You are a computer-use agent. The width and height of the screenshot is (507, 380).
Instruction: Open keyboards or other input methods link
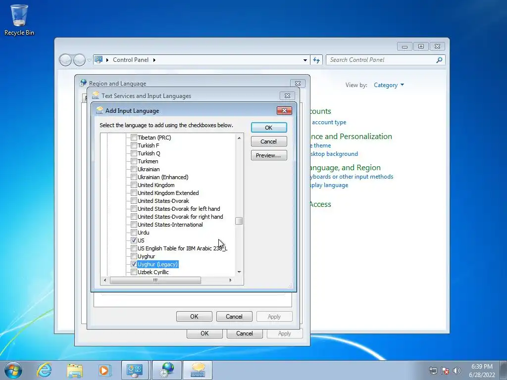(x=351, y=177)
